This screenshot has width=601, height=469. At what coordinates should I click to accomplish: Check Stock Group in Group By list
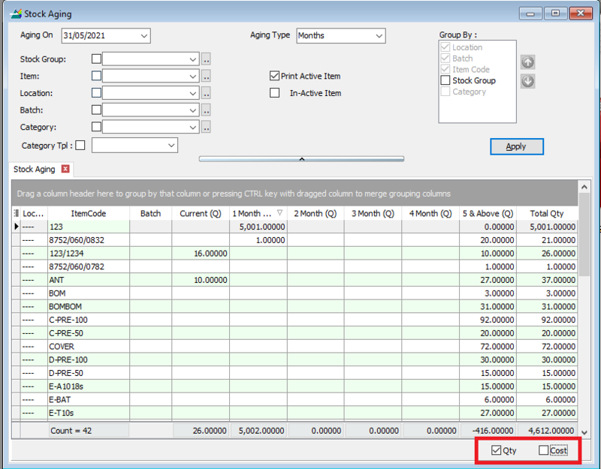(445, 80)
